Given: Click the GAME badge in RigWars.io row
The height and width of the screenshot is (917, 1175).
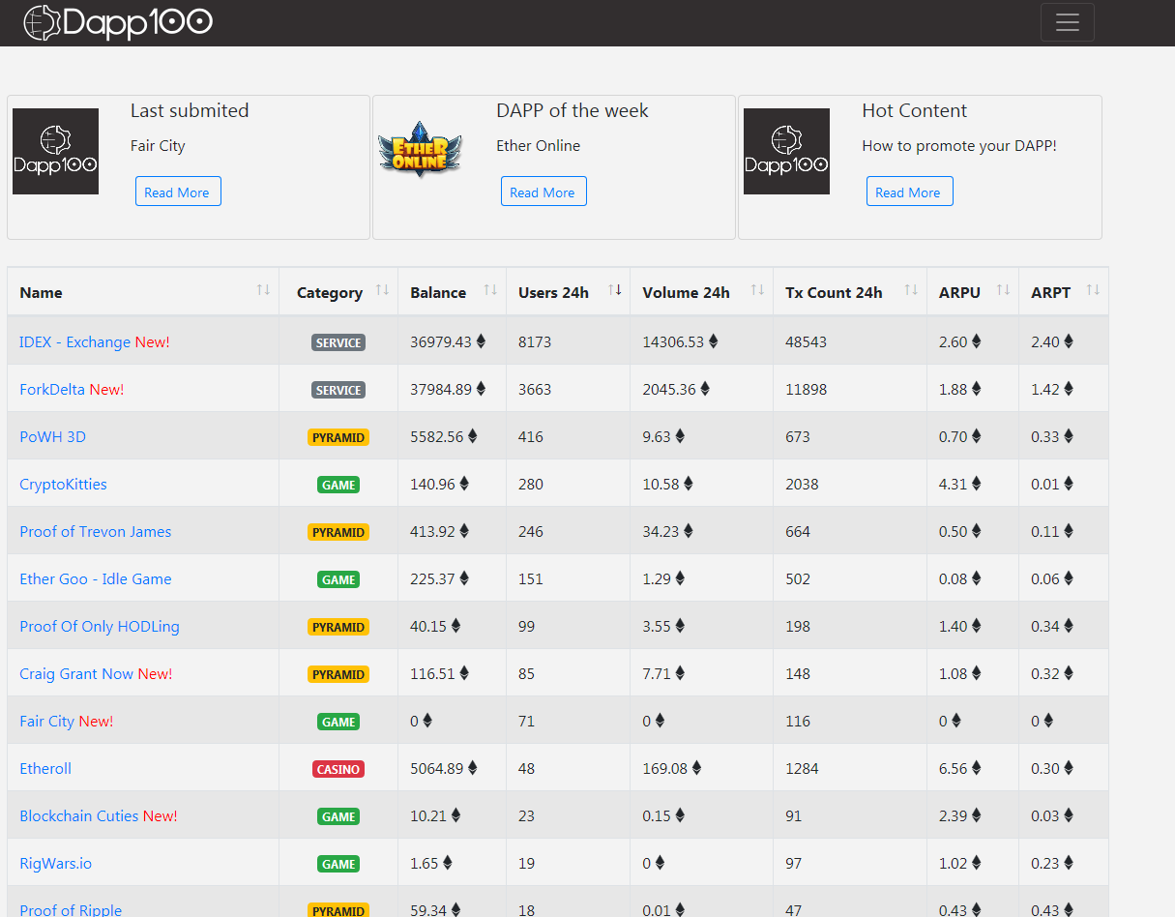Looking at the screenshot, I should (338, 864).
